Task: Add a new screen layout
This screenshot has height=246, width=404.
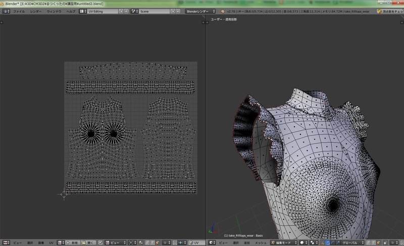Action: 121,11
